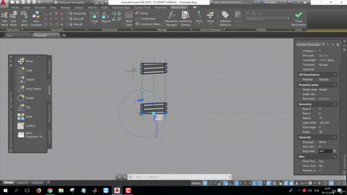This screenshot has width=347, height=195.
Task: Select the Polar Stretch action
Action: tap(29, 89)
